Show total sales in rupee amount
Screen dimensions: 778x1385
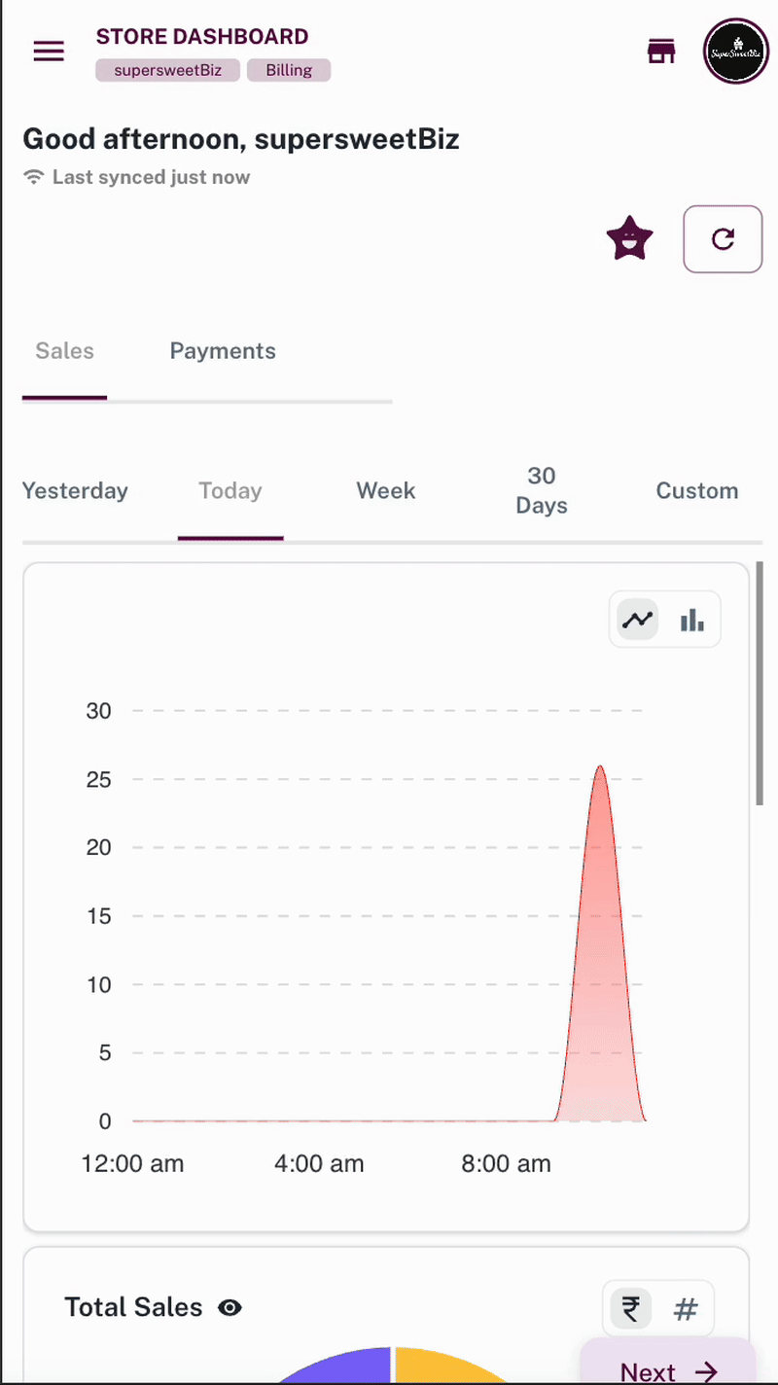[x=631, y=1309]
